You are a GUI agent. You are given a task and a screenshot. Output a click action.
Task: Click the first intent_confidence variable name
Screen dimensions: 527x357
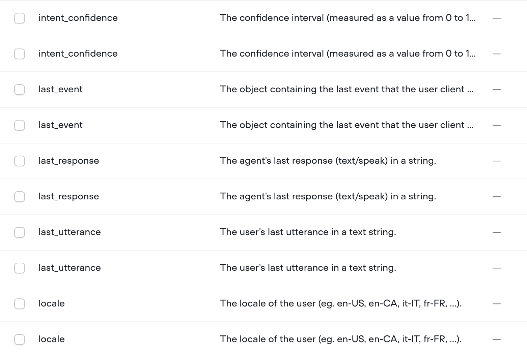78,18
